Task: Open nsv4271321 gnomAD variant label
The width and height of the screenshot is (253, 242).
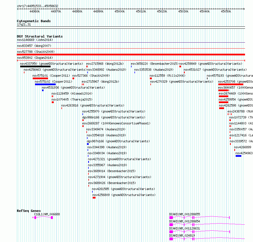Action: pyautogui.click(x=120, y=159)
